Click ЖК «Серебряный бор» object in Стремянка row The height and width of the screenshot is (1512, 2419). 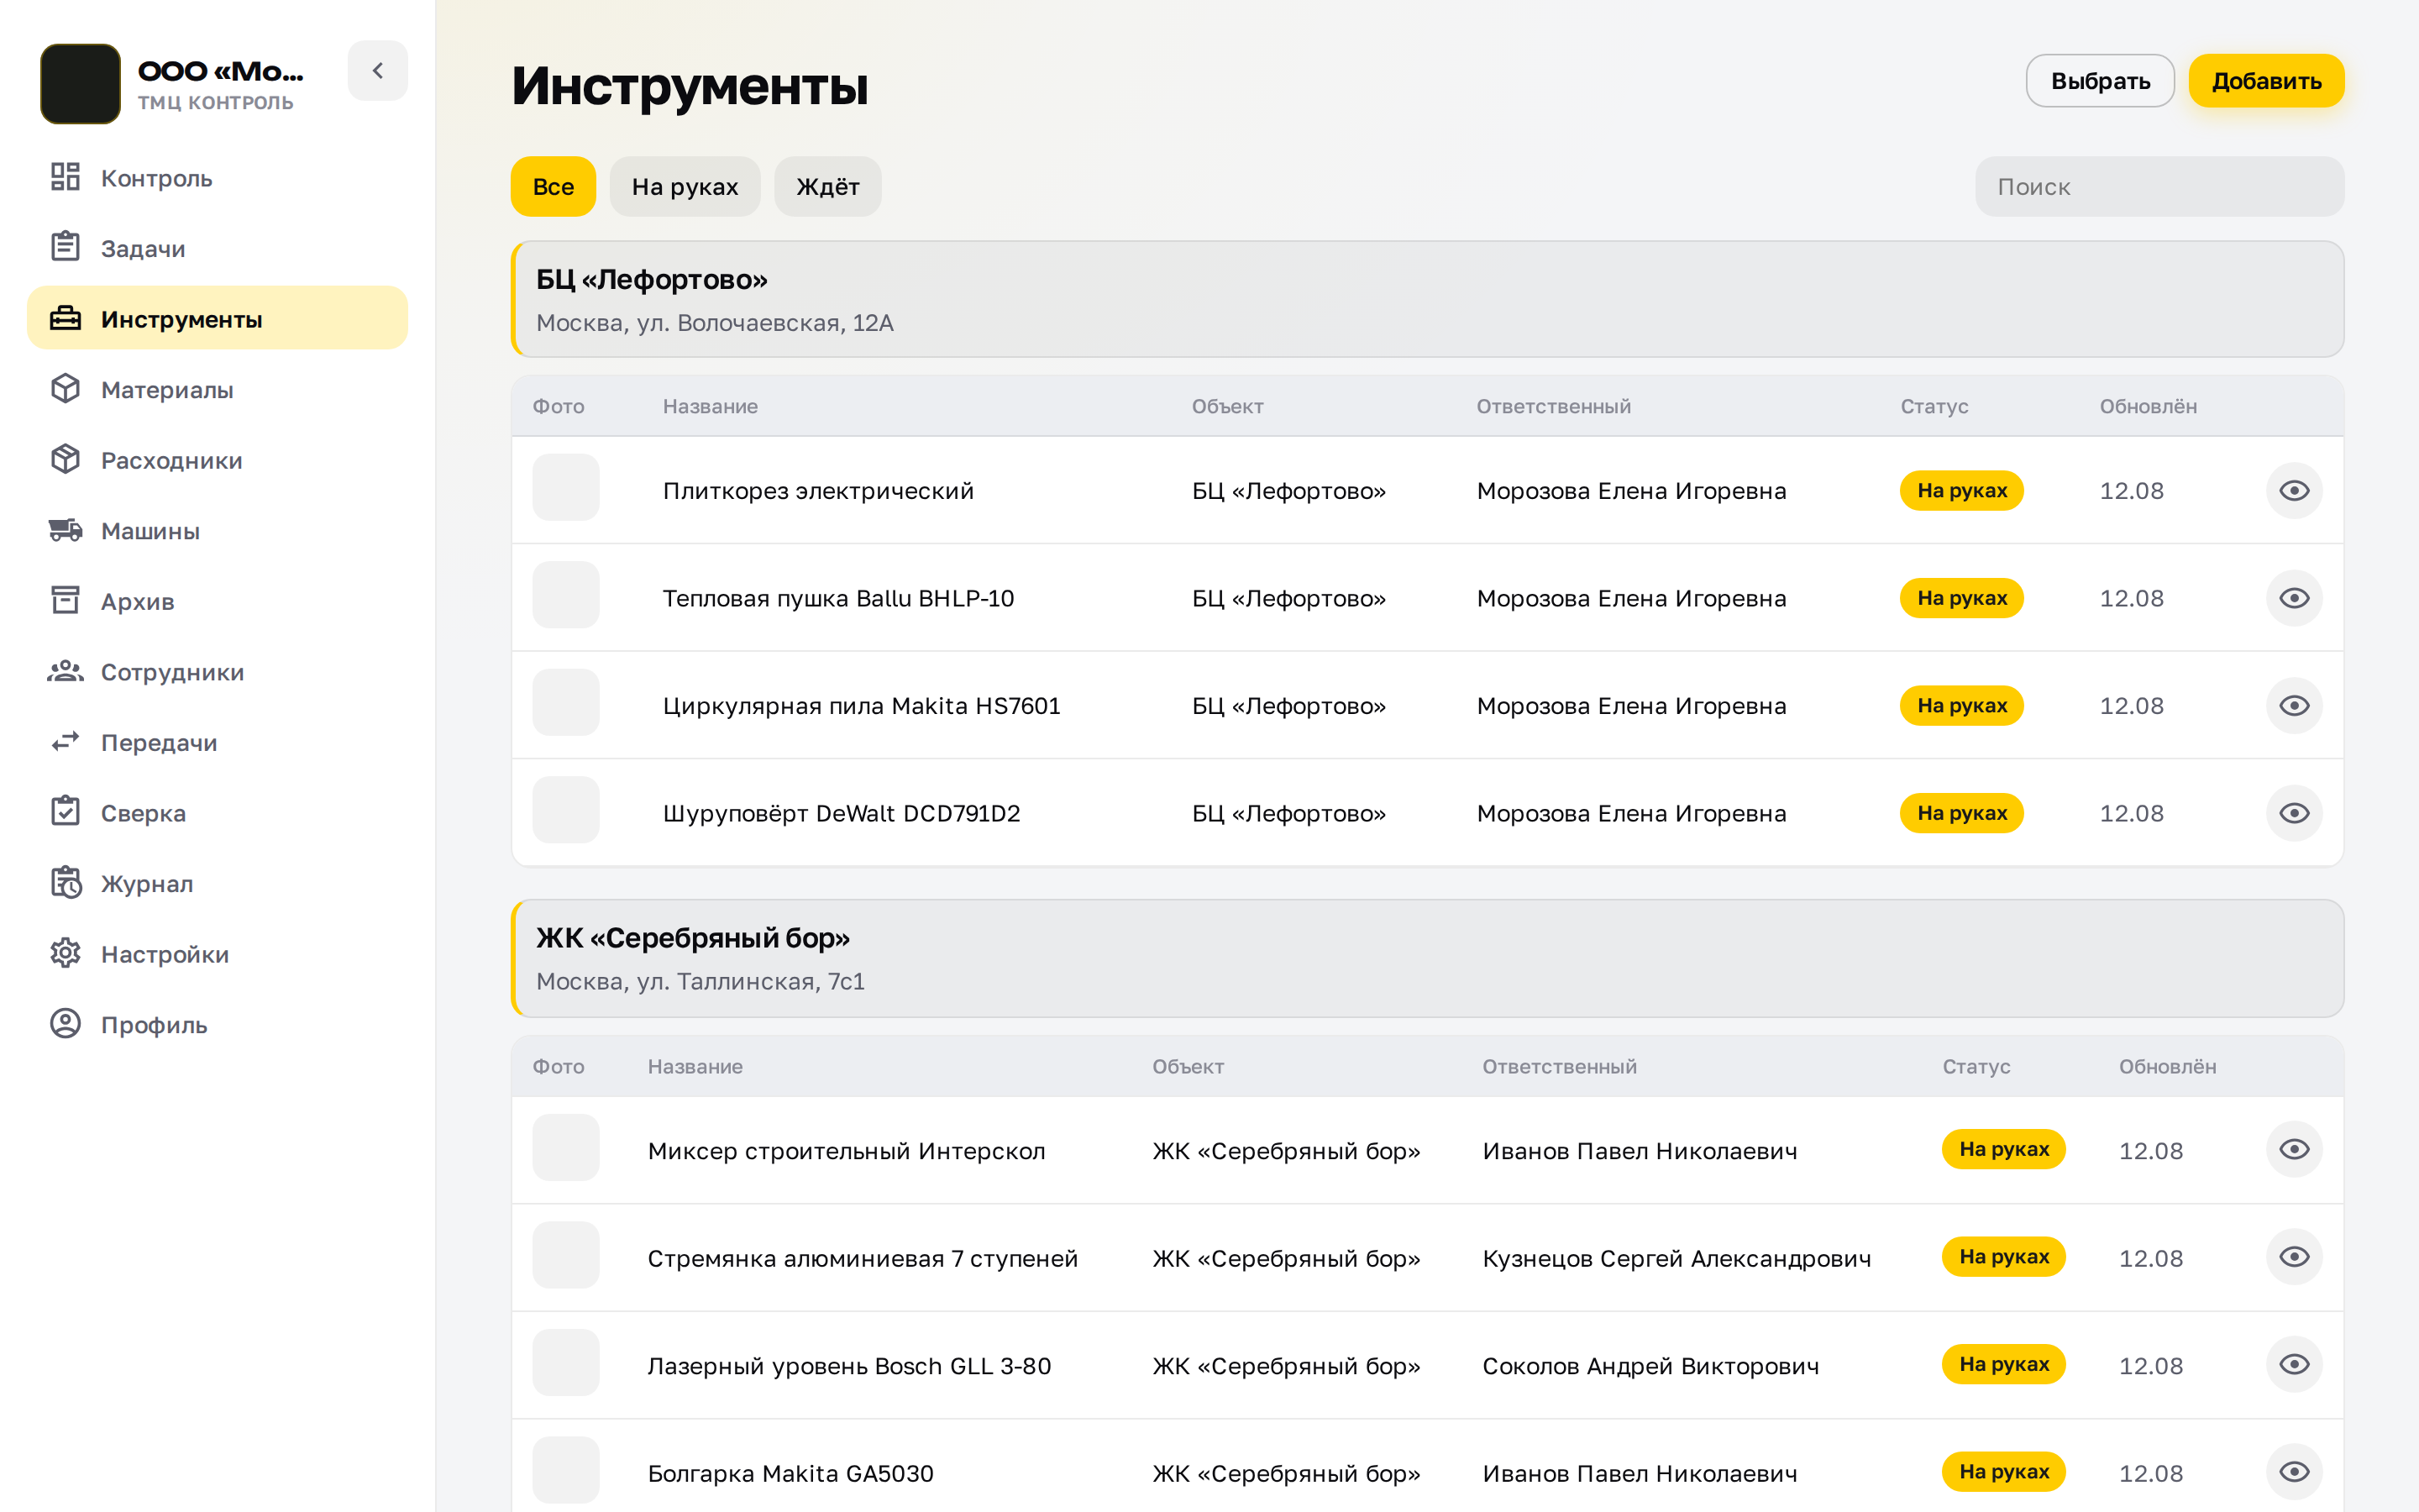(x=1285, y=1258)
